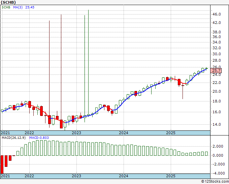This screenshot has width=229, height=184.
Task: Click 2025 on the price chart time axis
Action: (x=171, y=133)
